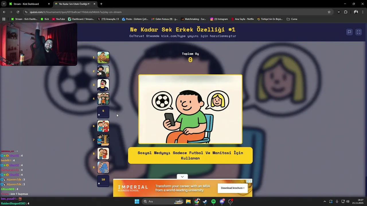367x206 pixels.
Task: Open 'Dashboard / Stream...' bookmark
Action: coord(81,19)
